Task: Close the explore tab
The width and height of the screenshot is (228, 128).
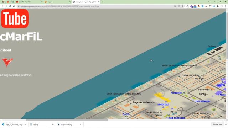Action: [70, 2]
